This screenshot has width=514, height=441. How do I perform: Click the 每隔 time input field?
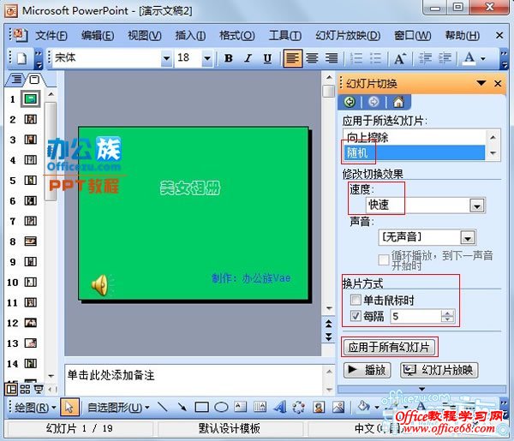click(x=415, y=316)
